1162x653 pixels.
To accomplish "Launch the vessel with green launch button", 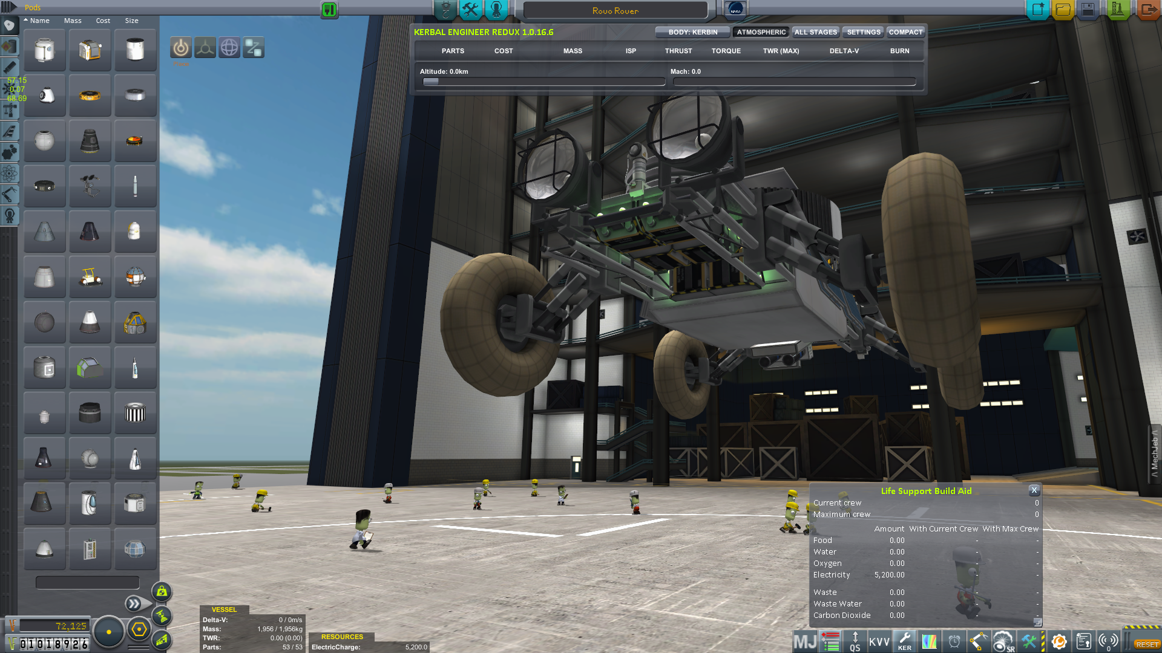I will pyautogui.click(x=1117, y=10).
